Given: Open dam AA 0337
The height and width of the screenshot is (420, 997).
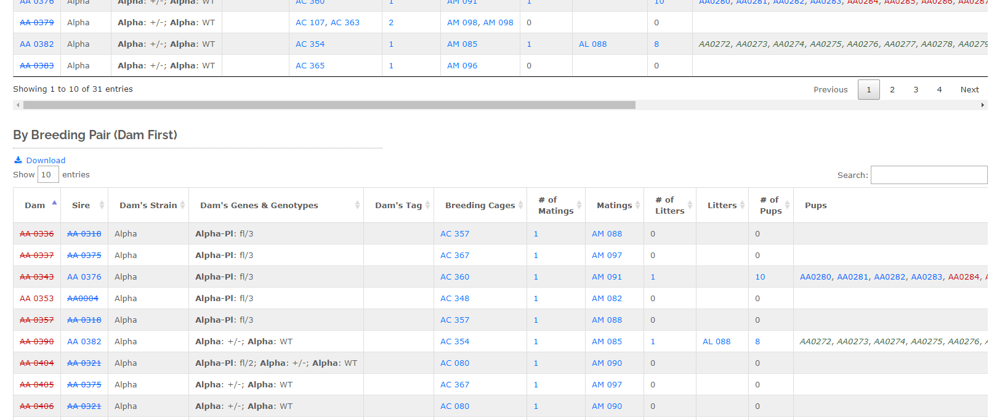Looking at the screenshot, I should click(37, 255).
